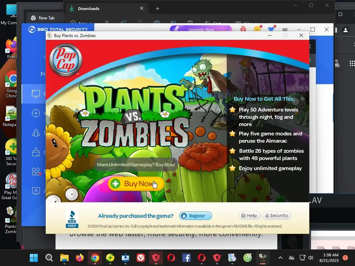Select the Cleanup brush icon in 360 sidebar
This screenshot has width=355, height=266.
[36, 152]
